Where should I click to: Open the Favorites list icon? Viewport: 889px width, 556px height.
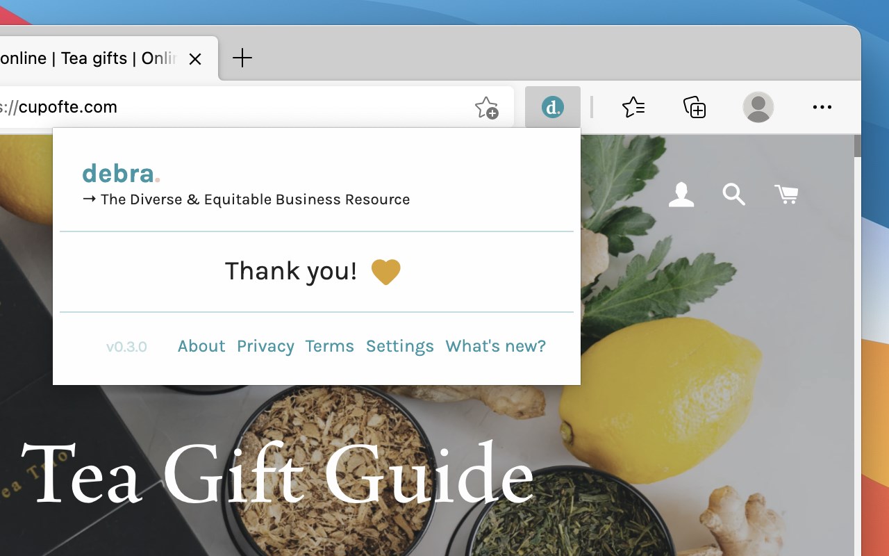pos(633,107)
